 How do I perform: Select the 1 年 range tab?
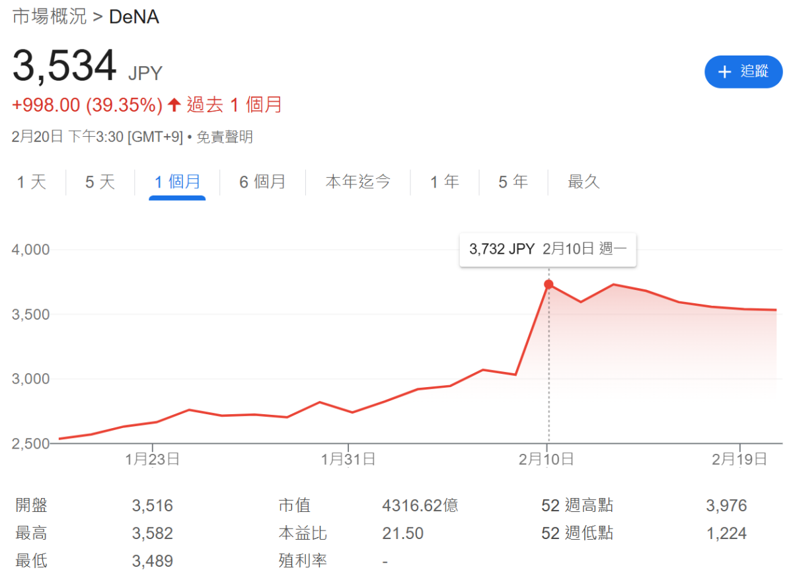click(x=445, y=182)
